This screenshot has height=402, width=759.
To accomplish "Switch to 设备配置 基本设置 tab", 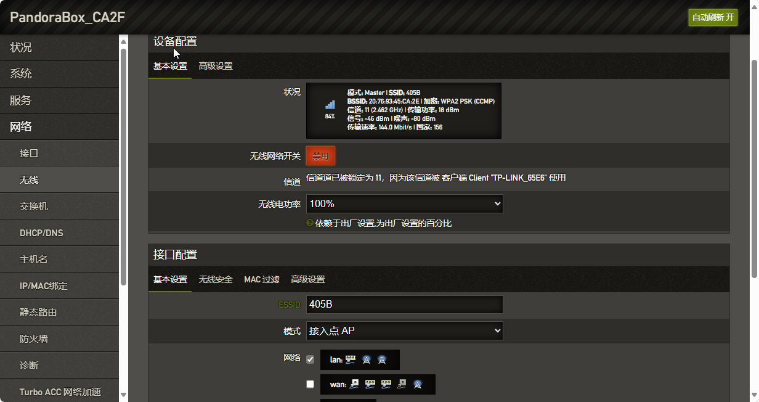I will pos(170,66).
